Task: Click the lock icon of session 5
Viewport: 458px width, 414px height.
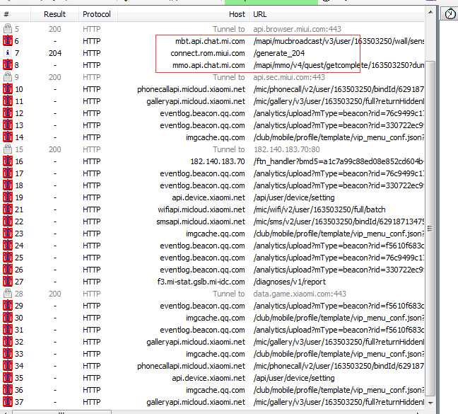Action: [x=8, y=28]
